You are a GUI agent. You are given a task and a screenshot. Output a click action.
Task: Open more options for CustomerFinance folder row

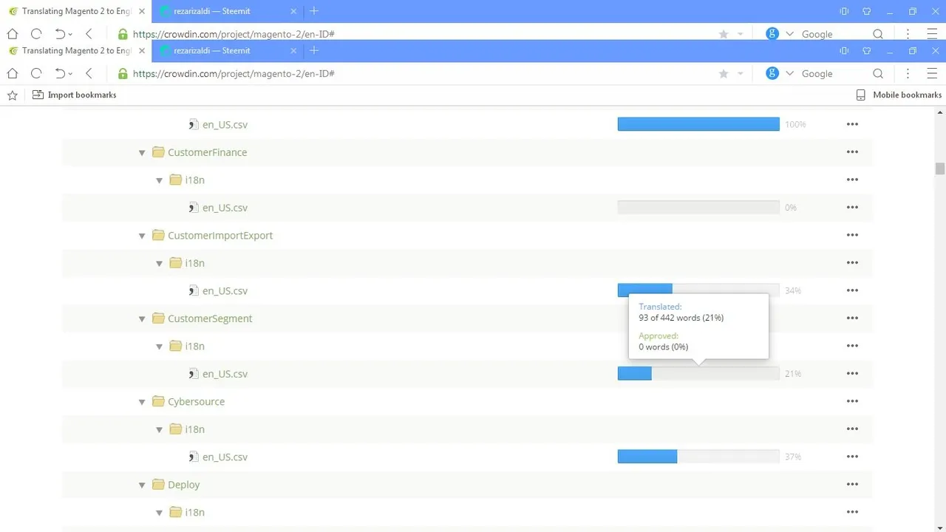[852, 152]
